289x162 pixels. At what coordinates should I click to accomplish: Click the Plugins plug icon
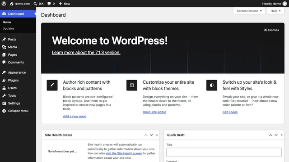click(4, 80)
